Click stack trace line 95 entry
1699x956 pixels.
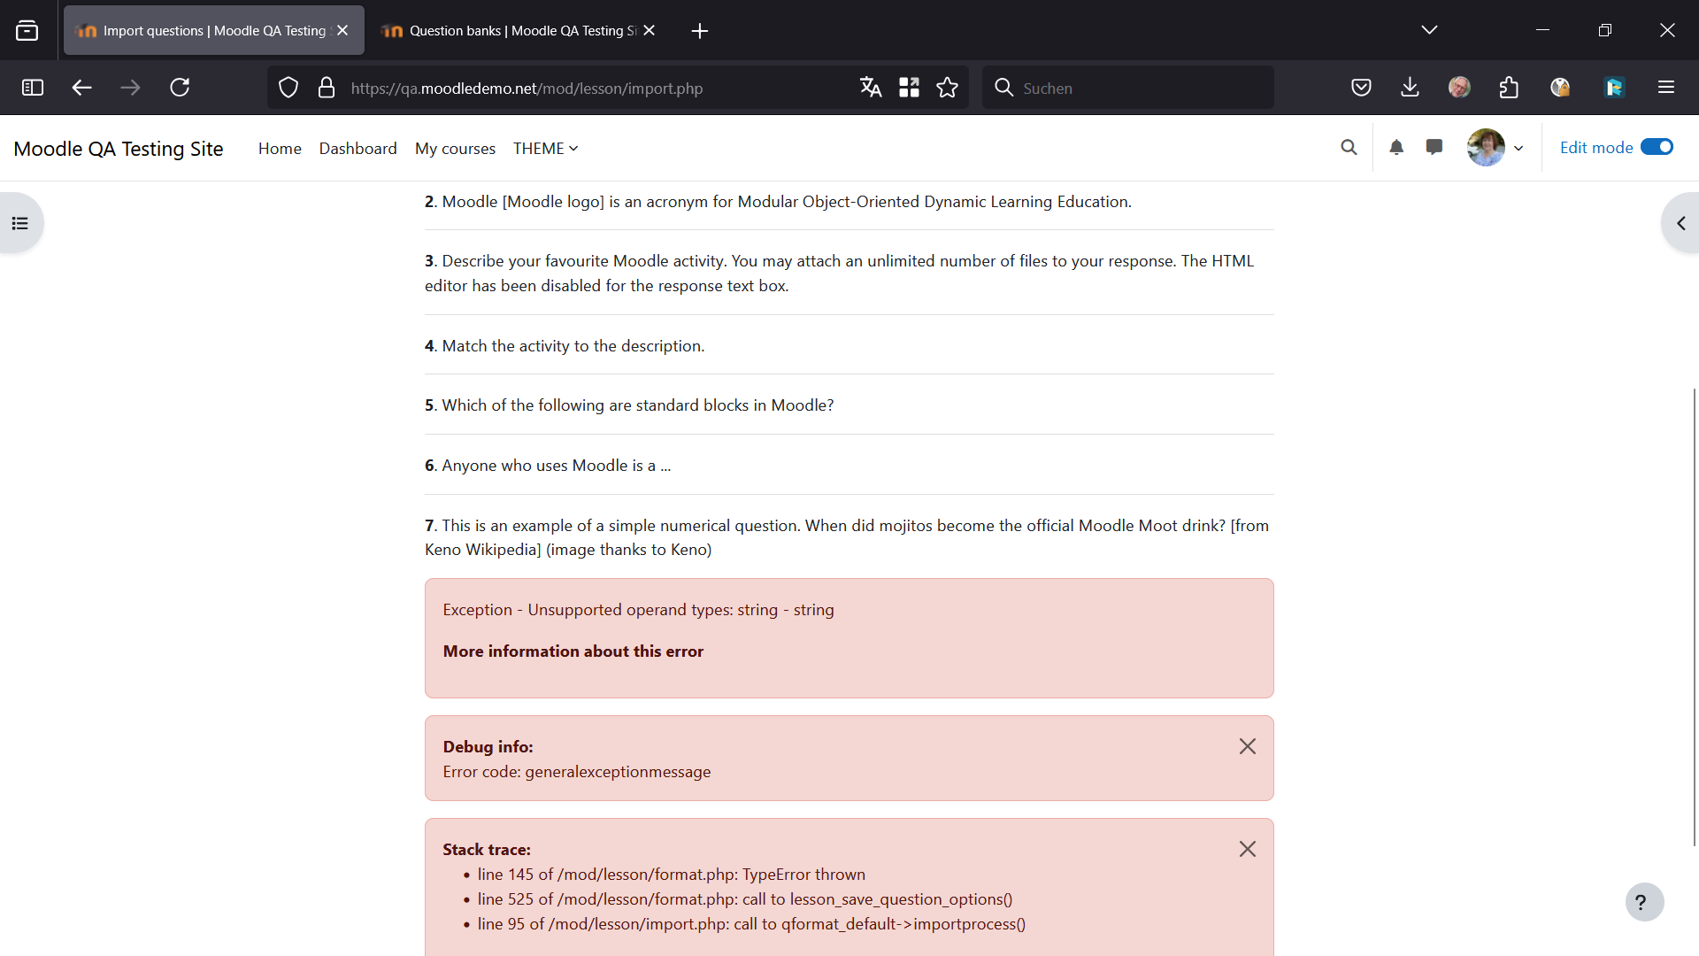tap(751, 924)
